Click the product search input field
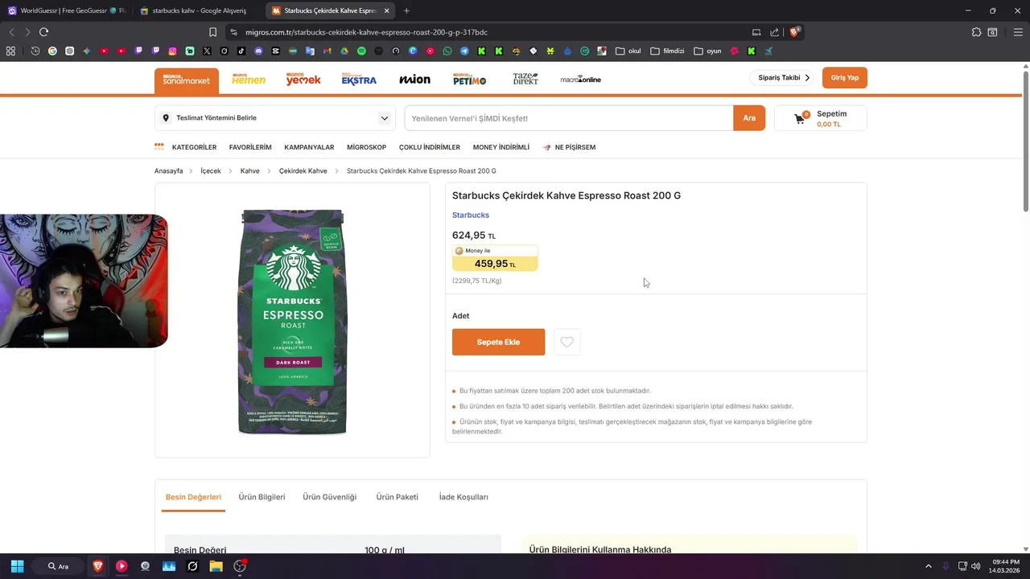This screenshot has width=1030, height=579. click(569, 118)
